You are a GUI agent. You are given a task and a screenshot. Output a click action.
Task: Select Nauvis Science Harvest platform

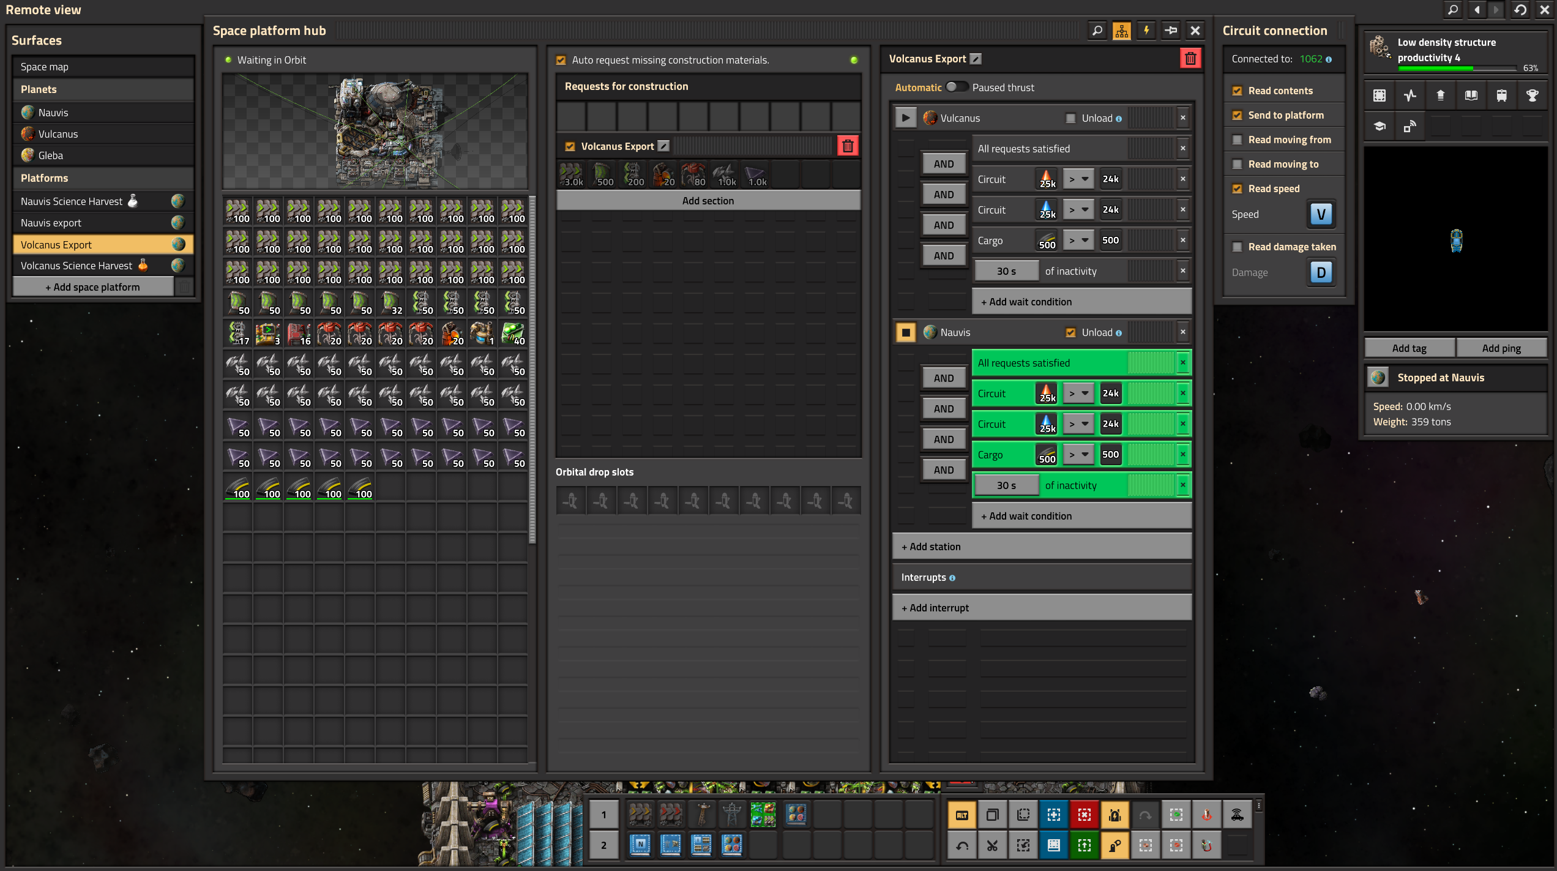[103, 201]
